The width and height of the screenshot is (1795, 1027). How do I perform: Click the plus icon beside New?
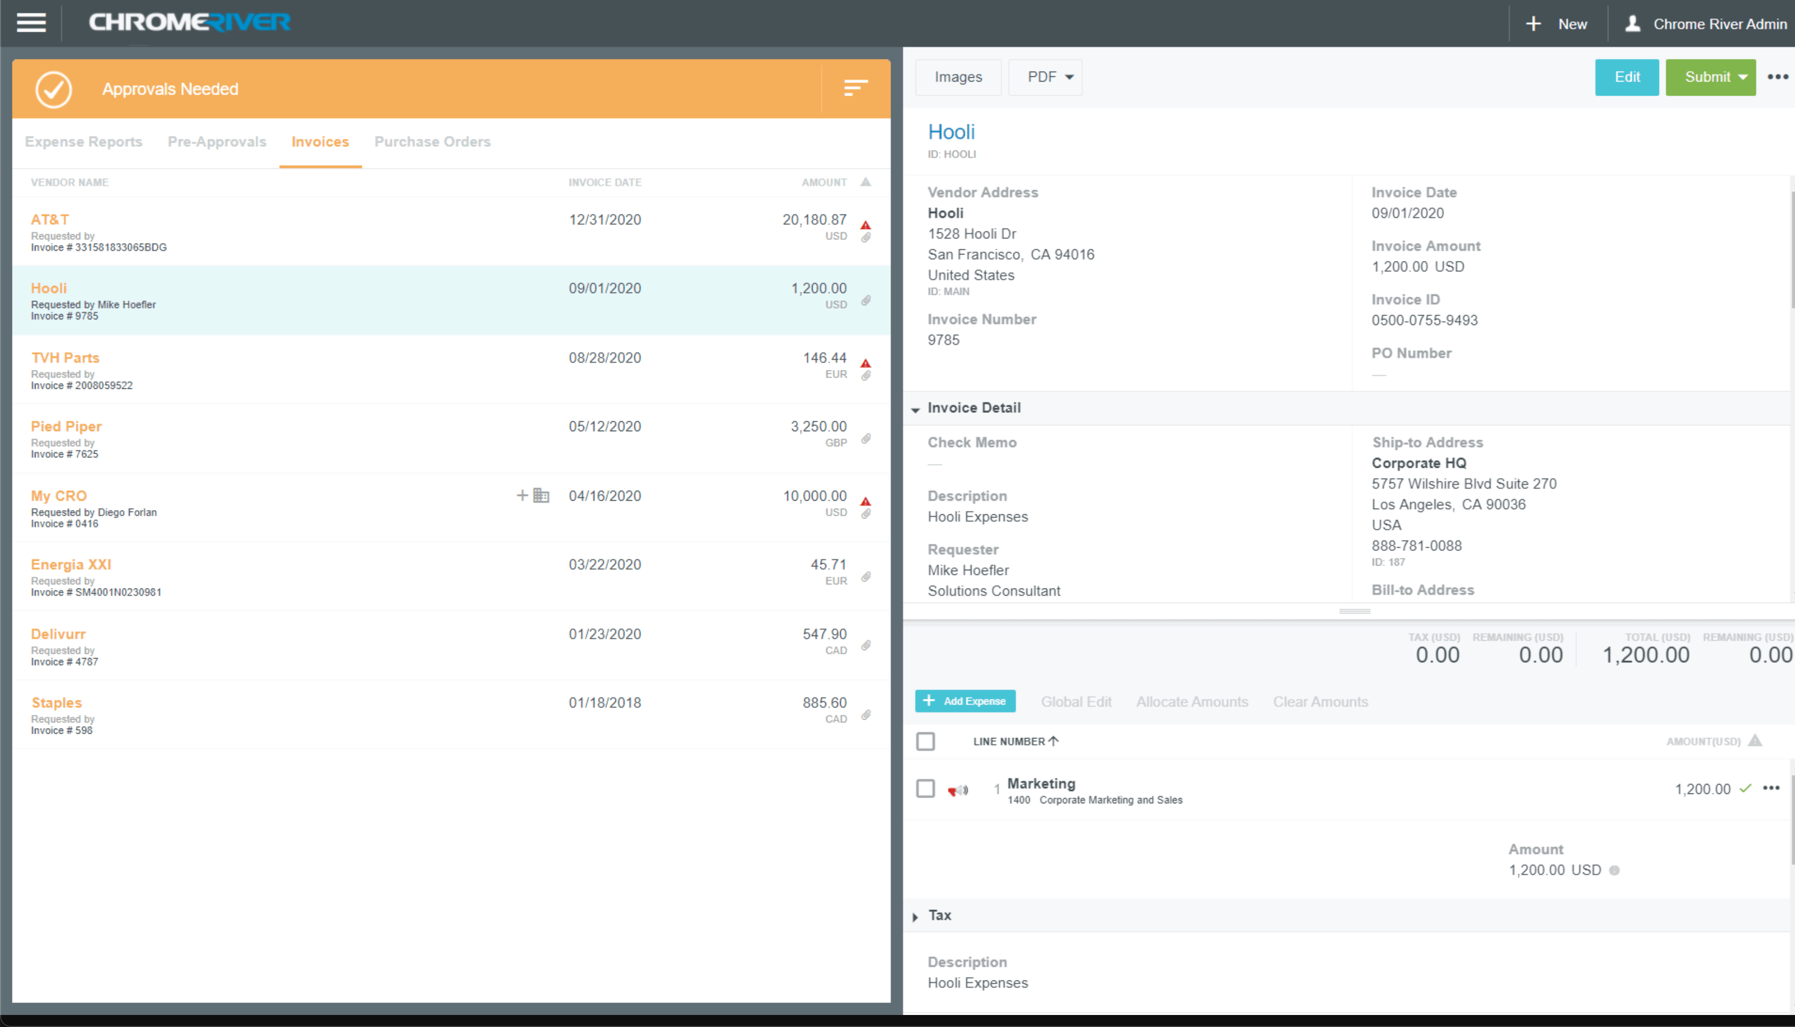click(1533, 24)
